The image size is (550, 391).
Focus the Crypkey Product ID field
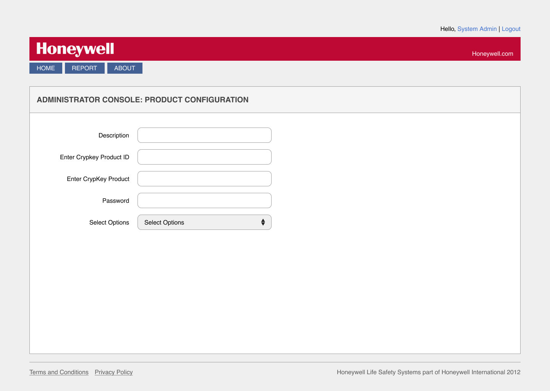point(204,157)
